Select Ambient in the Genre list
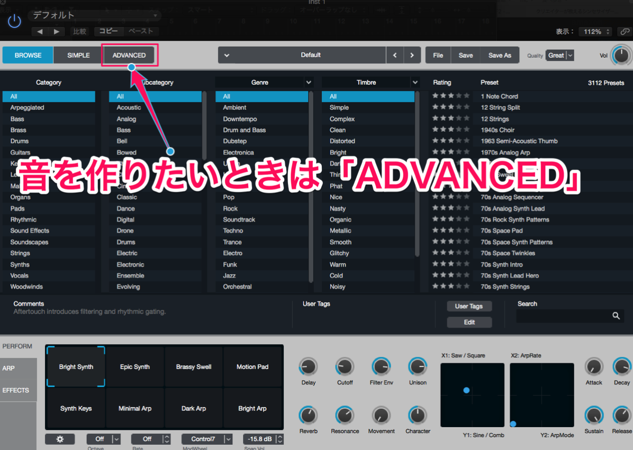 261,107
